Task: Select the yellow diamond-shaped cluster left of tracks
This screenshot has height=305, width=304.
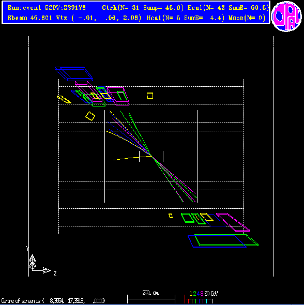Action: click(x=90, y=116)
